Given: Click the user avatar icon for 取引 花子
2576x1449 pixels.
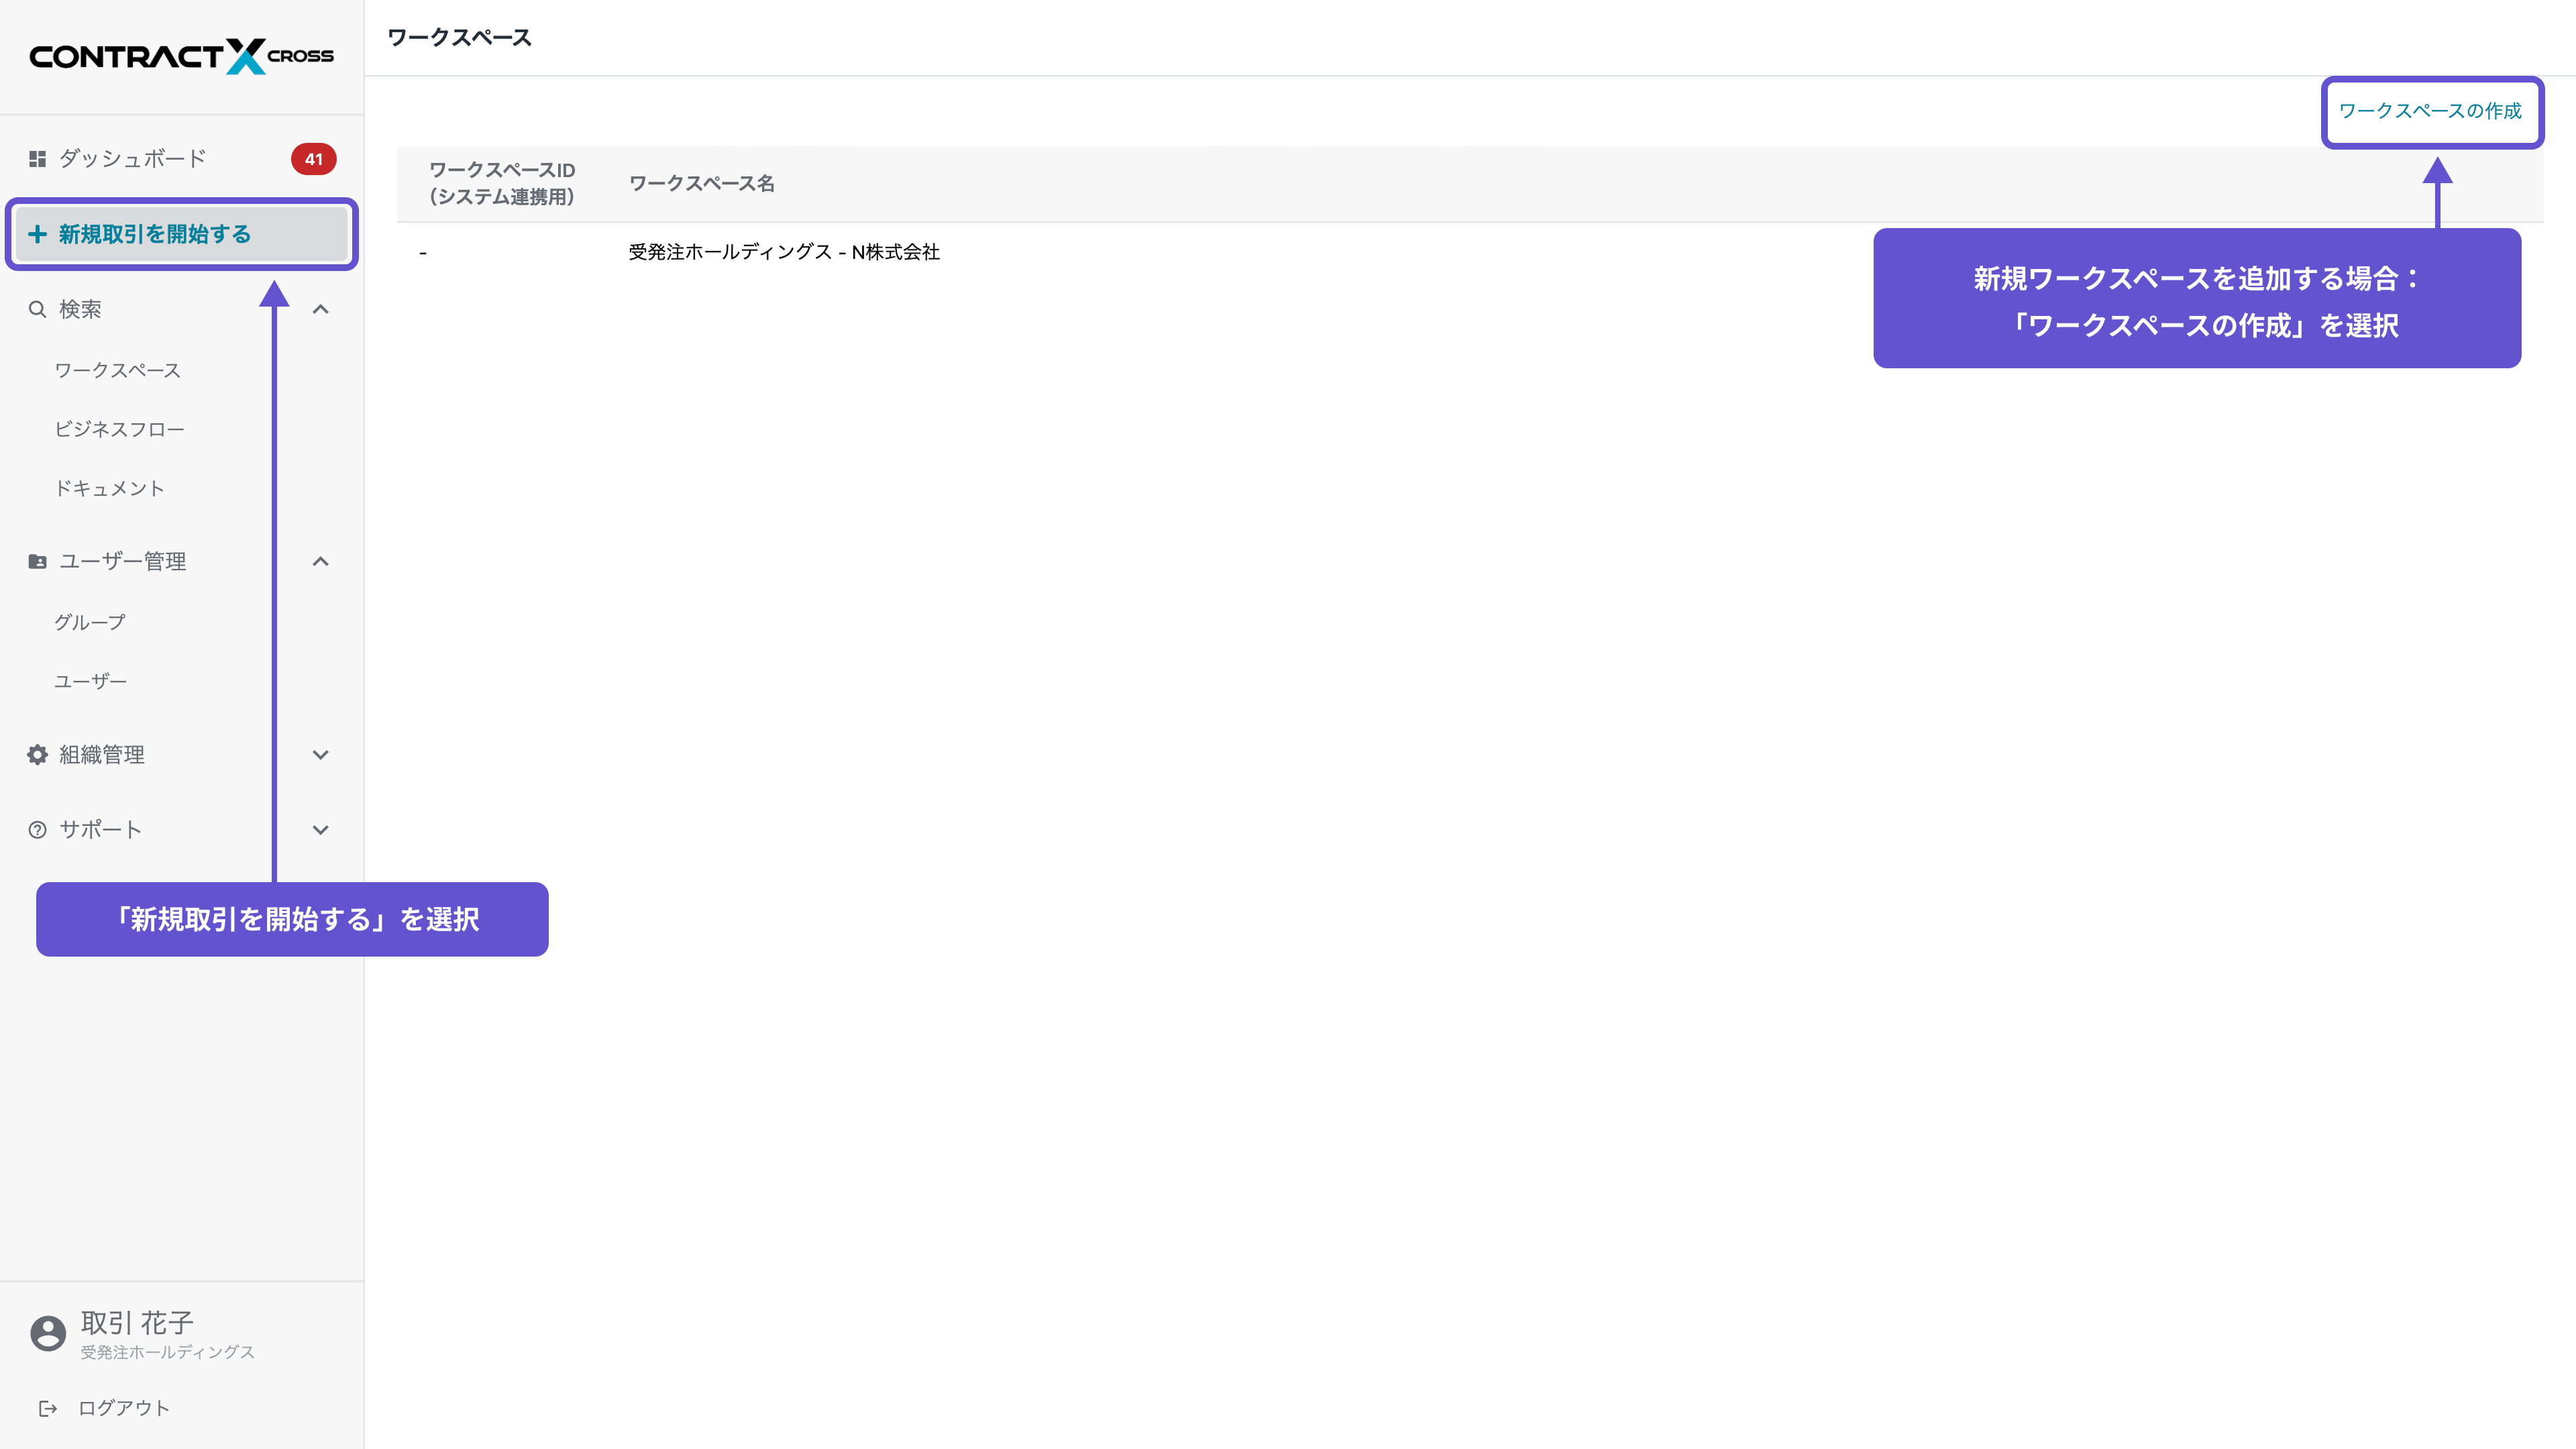Looking at the screenshot, I should 47,1333.
